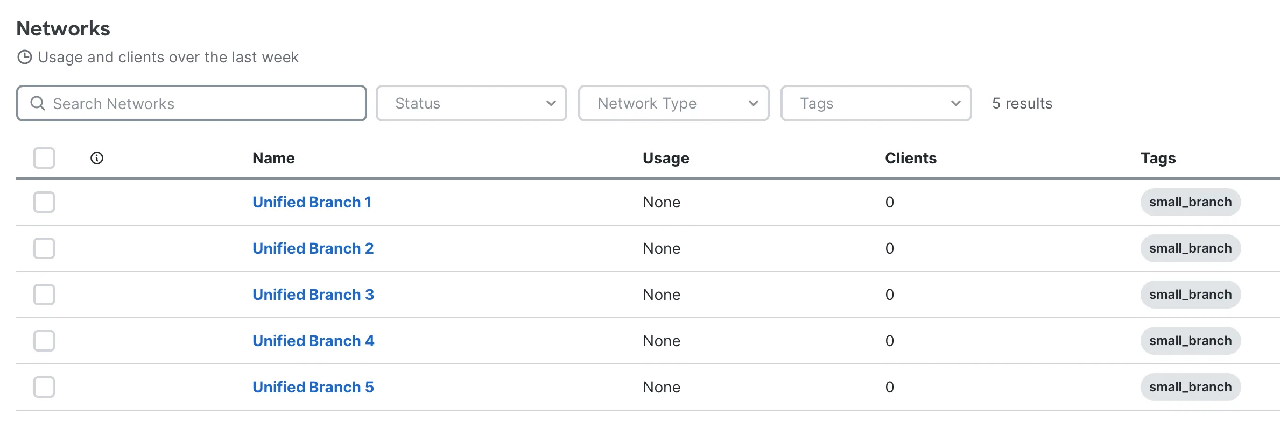
Task: Click the Clients column header
Action: click(911, 158)
